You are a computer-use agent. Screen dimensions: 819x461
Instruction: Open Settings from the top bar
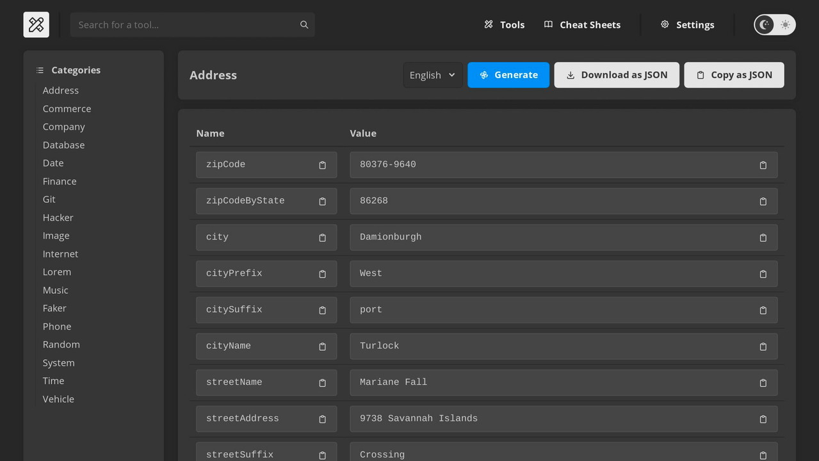click(x=687, y=25)
